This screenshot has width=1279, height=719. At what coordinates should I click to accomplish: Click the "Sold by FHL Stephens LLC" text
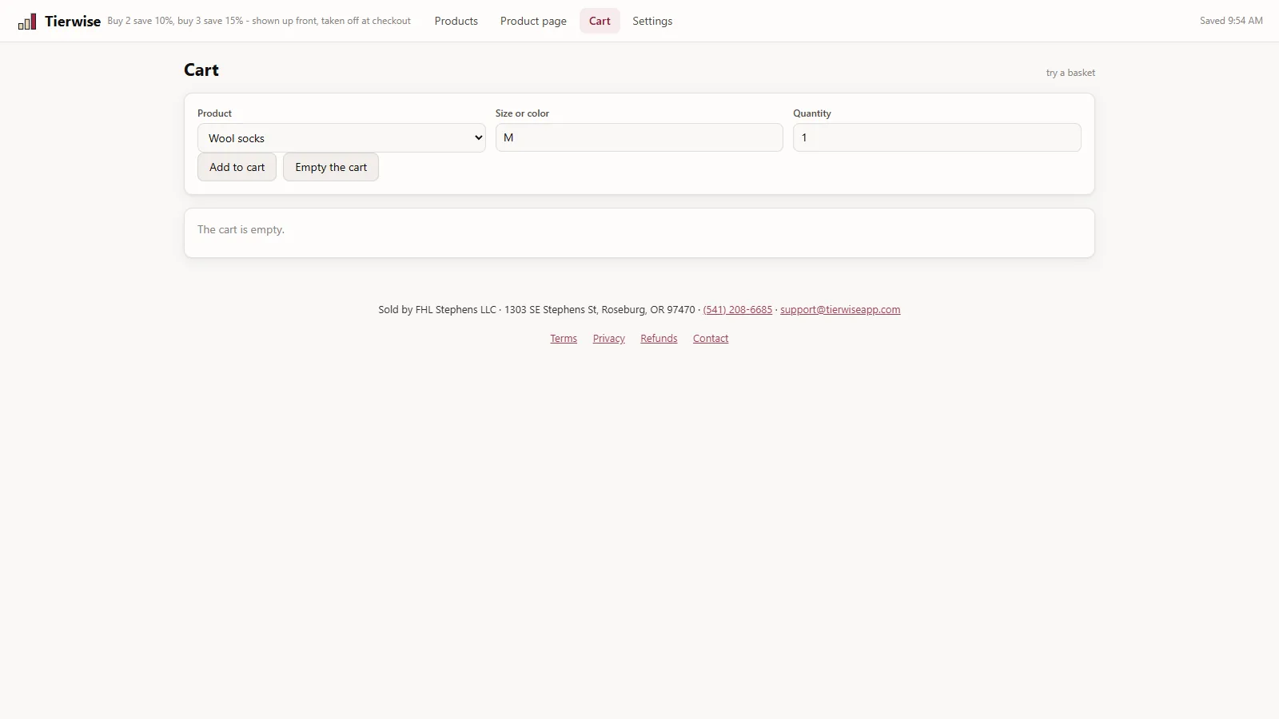click(x=437, y=310)
